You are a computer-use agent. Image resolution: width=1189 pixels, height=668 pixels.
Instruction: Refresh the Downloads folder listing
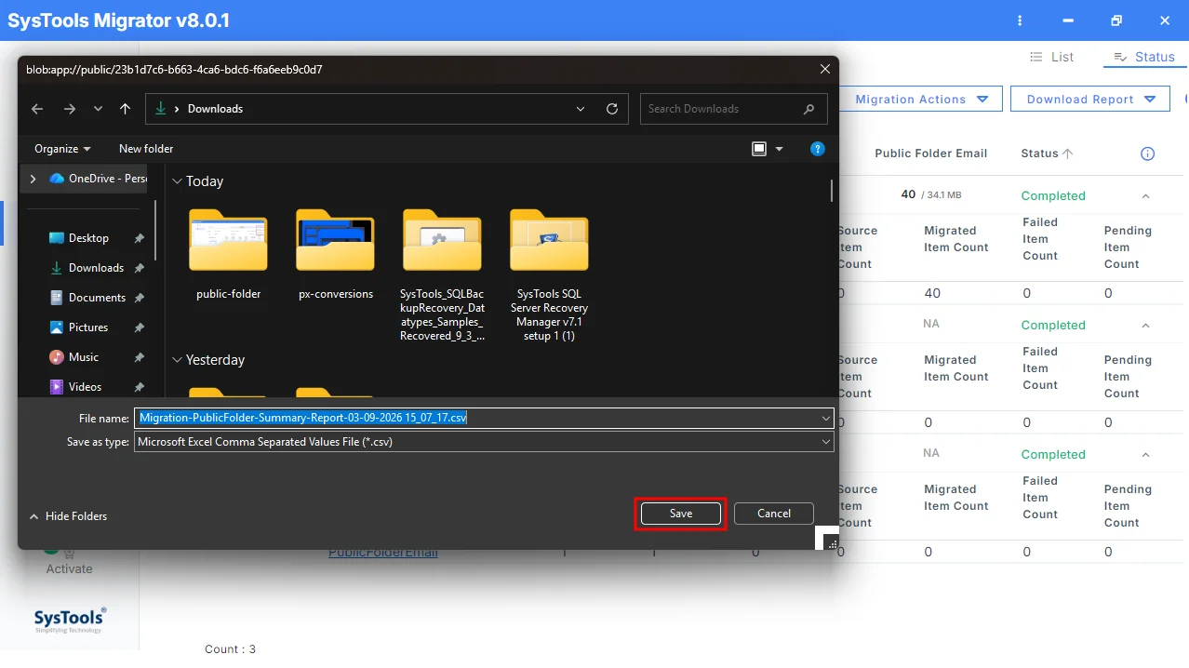coord(612,109)
